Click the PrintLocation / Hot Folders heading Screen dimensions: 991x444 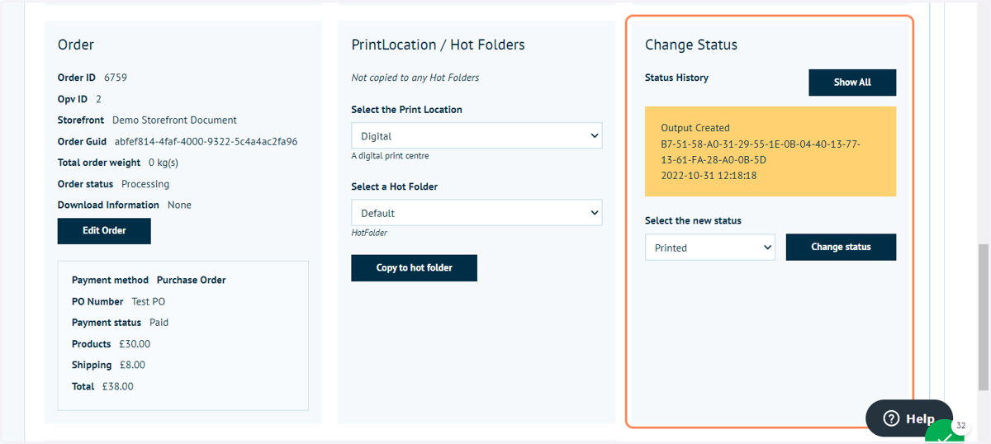[x=438, y=45]
